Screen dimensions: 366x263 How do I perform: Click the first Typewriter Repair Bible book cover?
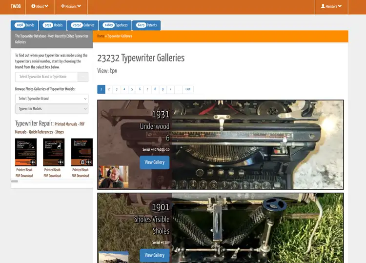click(26, 152)
